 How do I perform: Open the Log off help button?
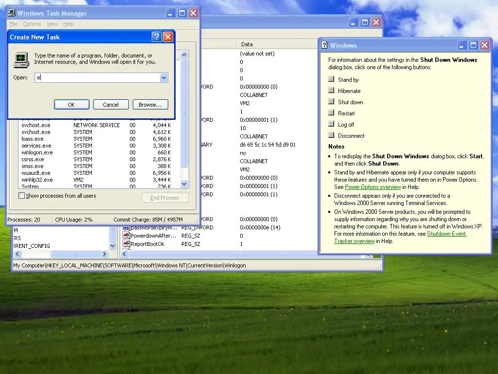click(x=331, y=124)
